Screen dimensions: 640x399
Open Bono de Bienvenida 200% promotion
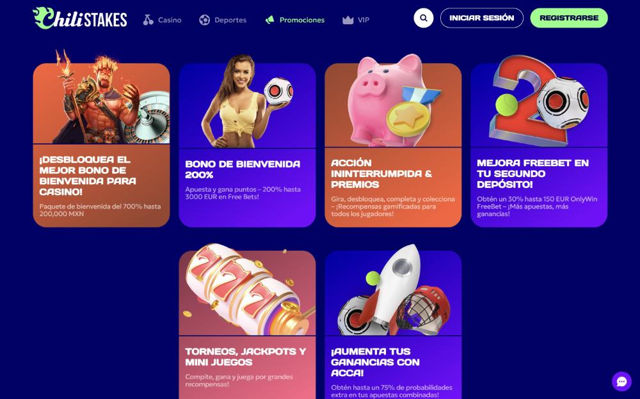point(247,145)
